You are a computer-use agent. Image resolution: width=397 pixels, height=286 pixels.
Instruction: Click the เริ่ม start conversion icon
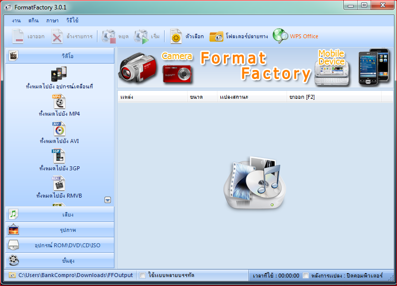tap(141, 37)
